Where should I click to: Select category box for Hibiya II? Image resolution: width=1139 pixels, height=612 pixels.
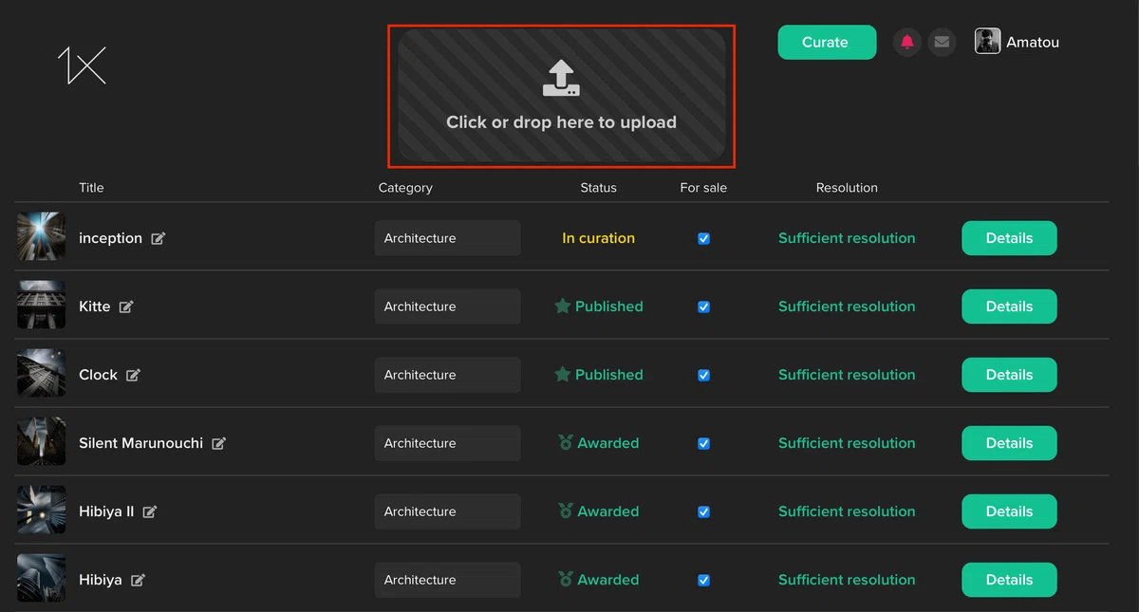click(x=448, y=511)
